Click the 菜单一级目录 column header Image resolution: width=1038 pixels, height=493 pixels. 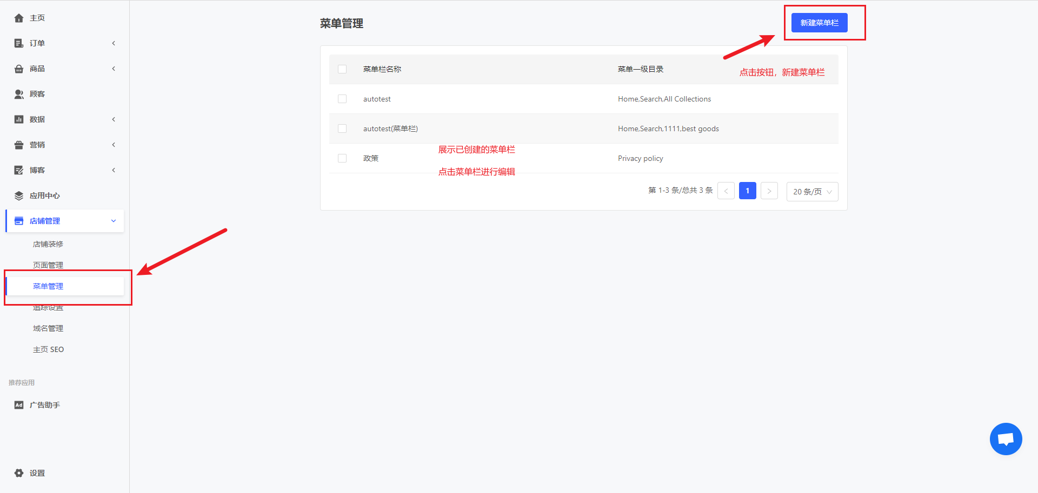[x=641, y=69]
